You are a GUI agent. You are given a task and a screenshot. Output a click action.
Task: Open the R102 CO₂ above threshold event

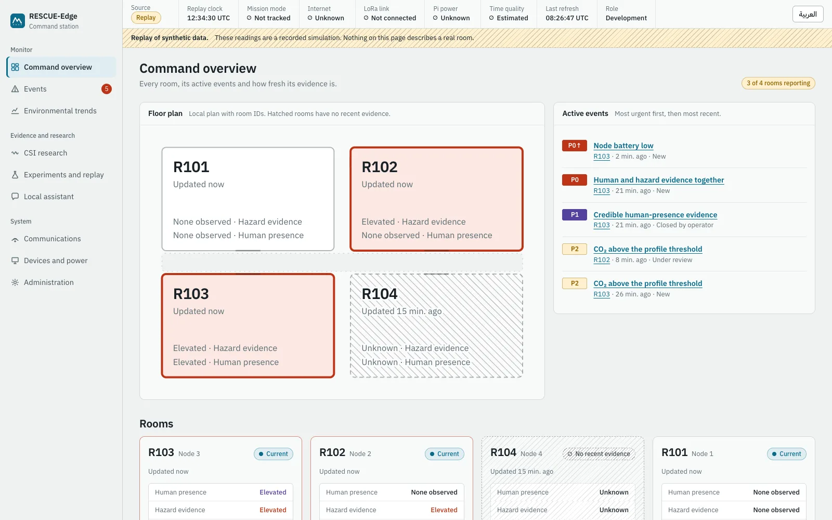pyautogui.click(x=647, y=249)
